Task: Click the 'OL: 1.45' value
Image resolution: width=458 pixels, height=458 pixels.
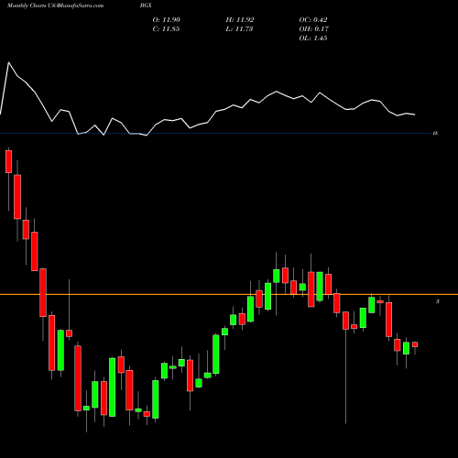Action: coord(313,38)
